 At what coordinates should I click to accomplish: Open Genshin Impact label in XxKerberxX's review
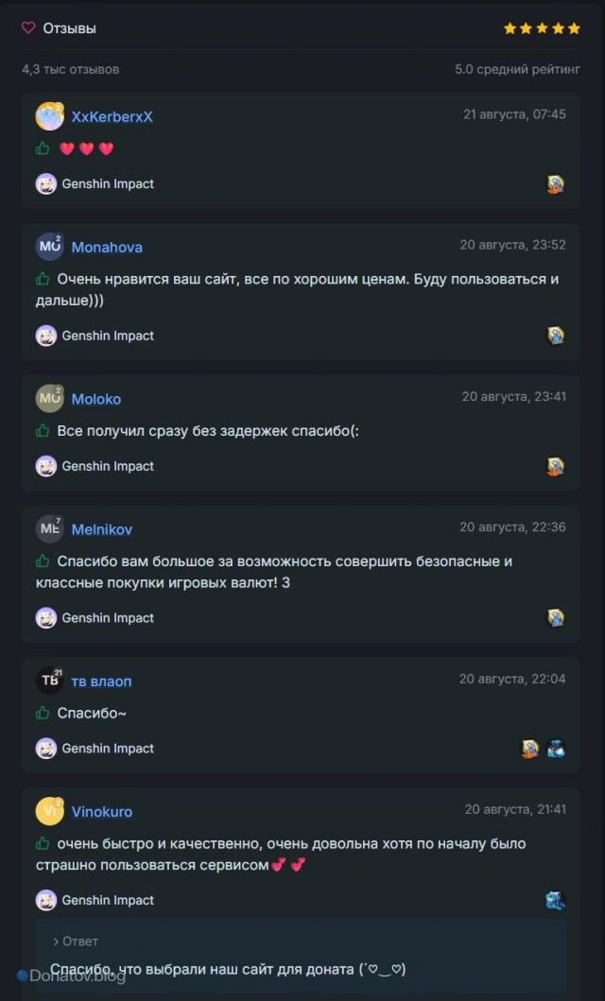click(x=108, y=184)
